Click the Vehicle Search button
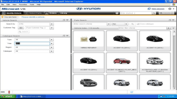Screen dimensions: 177x99 click(24, 32)
